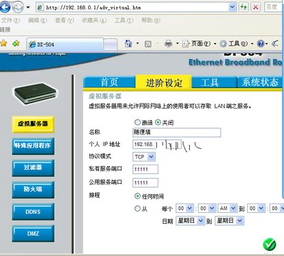Click the Print icon
The image size is (284, 256).
point(169,44)
